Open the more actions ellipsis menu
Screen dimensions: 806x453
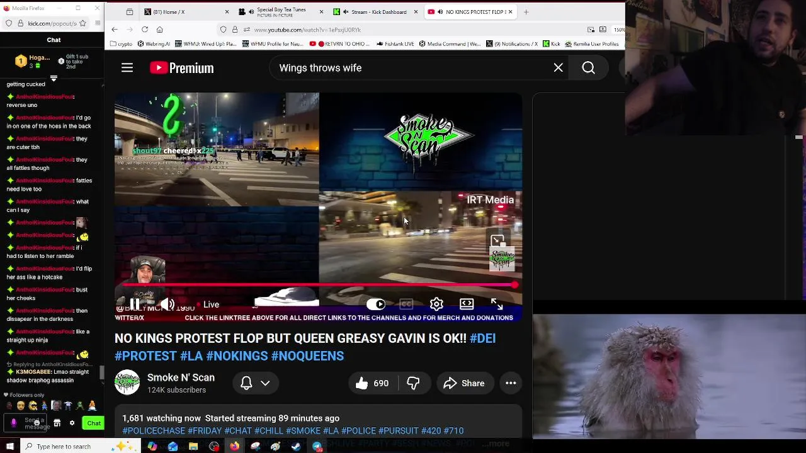(x=511, y=383)
